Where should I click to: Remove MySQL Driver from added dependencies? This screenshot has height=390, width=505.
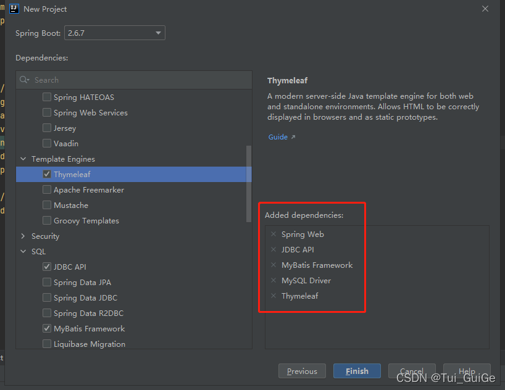pyautogui.click(x=273, y=280)
